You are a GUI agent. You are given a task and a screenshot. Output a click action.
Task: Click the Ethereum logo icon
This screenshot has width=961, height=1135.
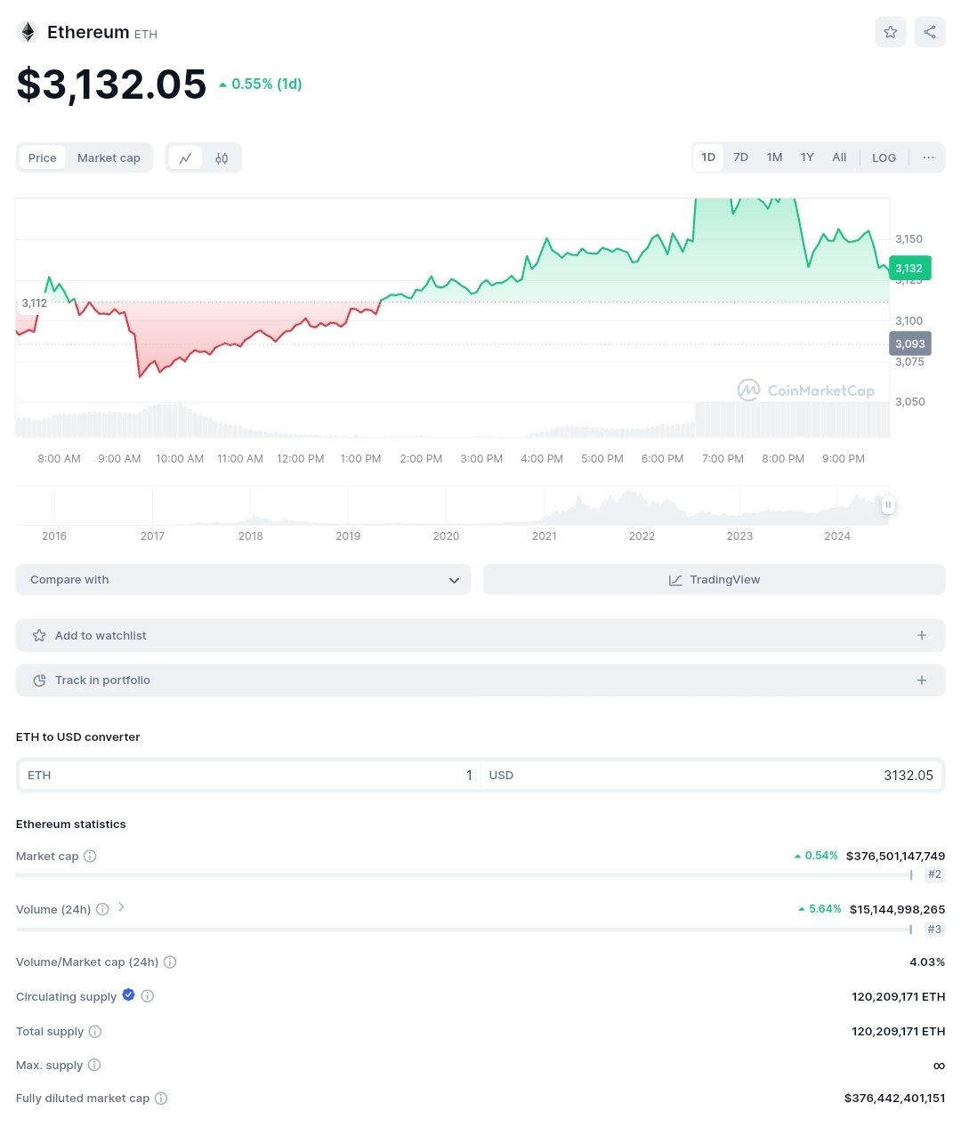tap(28, 33)
